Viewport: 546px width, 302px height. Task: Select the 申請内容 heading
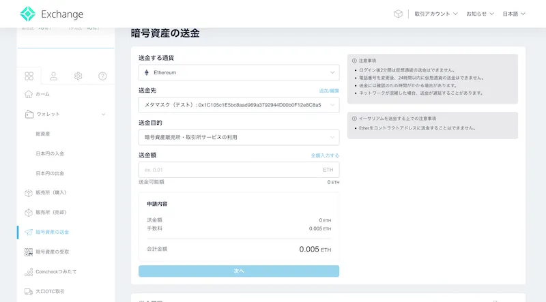(x=157, y=204)
